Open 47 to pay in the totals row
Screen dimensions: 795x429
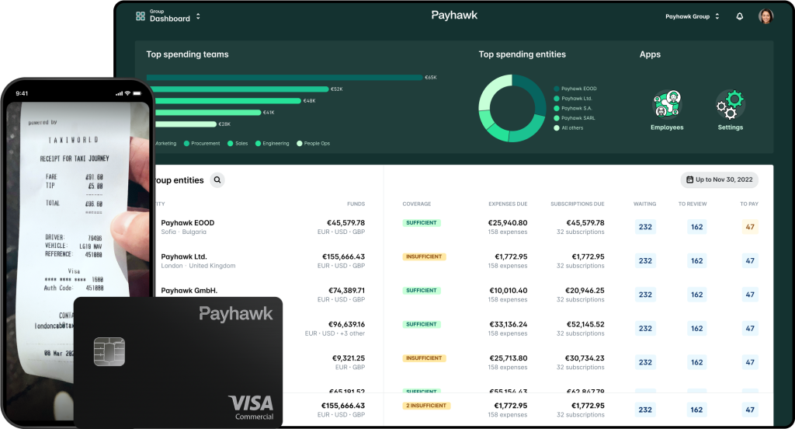pos(750,410)
